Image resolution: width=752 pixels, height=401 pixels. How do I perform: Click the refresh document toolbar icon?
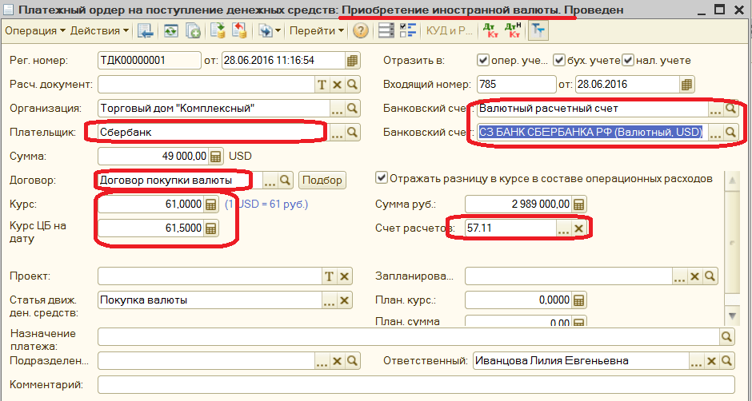pos(171,31)
